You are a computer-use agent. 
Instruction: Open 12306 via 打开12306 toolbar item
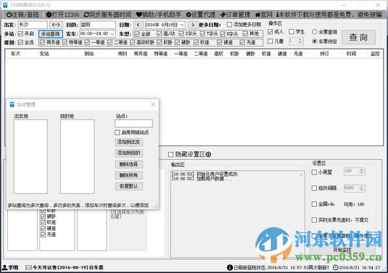click(63, 15)
